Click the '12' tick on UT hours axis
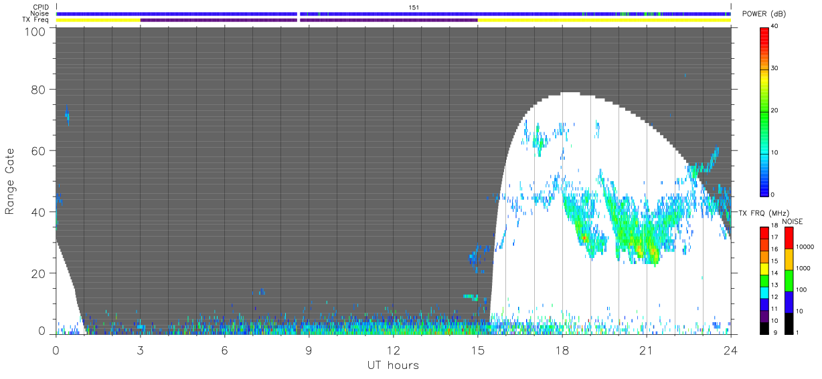Viewport: 822px width, 379px height. [393, 350]
